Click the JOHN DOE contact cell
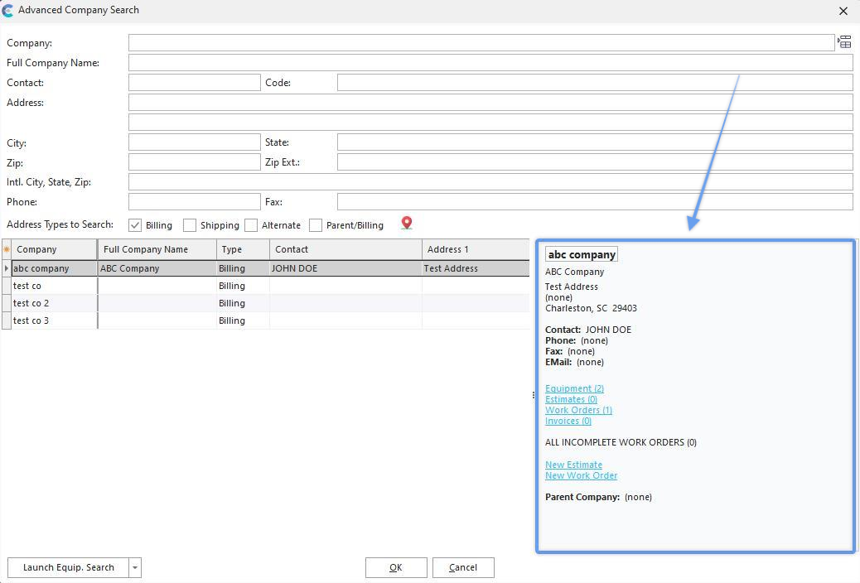The image size is (860, 583). pos(345,268)
